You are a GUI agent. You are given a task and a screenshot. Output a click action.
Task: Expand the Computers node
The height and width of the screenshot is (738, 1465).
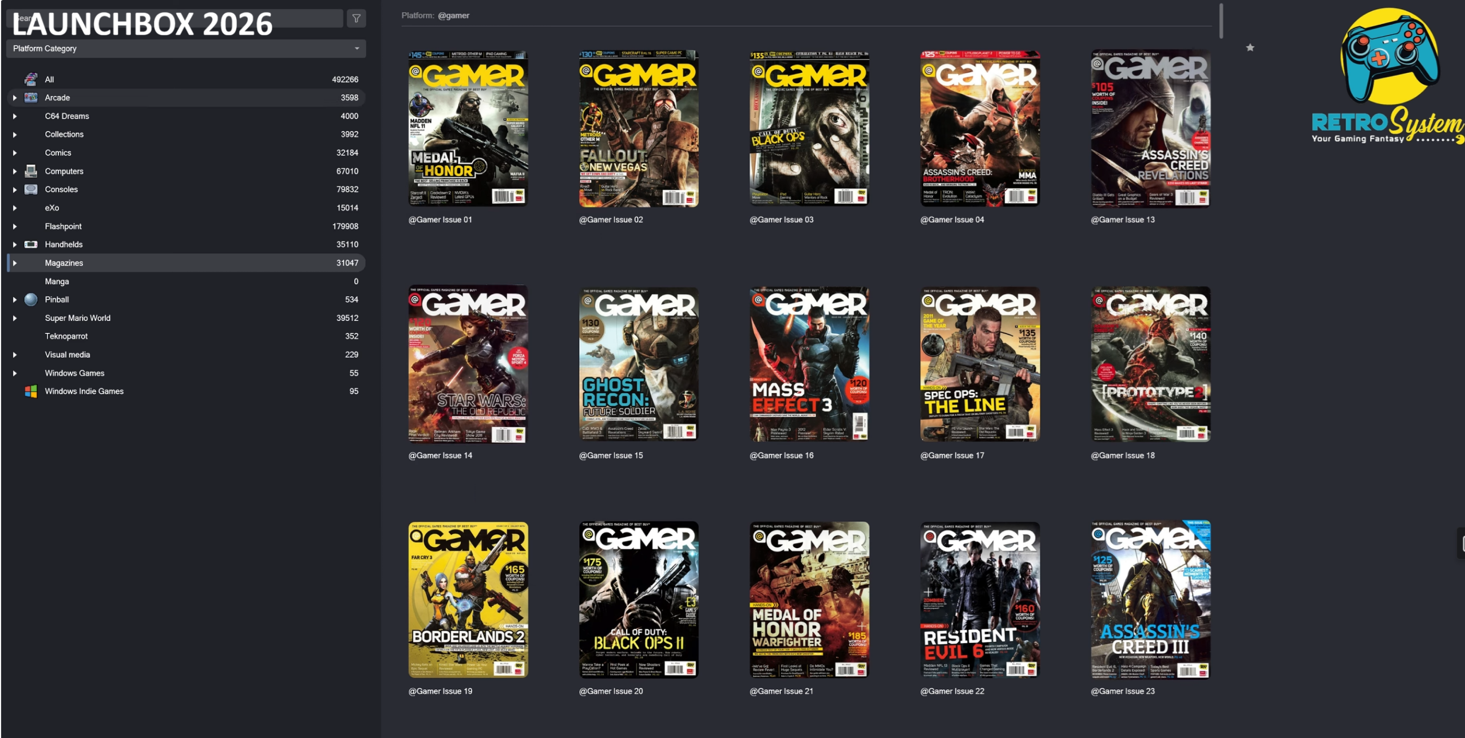[x=15, y=171]
